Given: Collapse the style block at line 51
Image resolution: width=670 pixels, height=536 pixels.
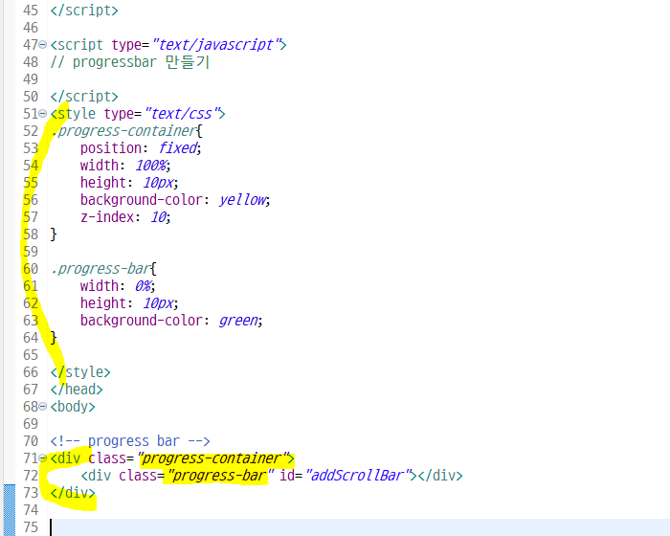Looking at the screenshot, I should click(x=42, y=114).
